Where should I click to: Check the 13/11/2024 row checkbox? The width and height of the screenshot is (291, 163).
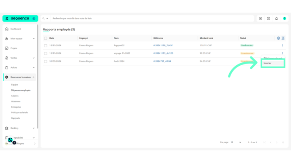pyautogui.click(x=46, y=53)
